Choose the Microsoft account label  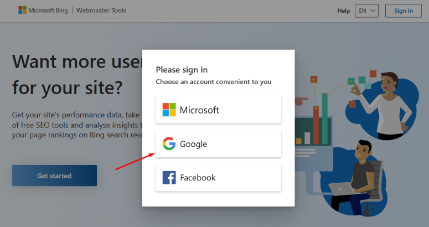(x=199, y=110)
